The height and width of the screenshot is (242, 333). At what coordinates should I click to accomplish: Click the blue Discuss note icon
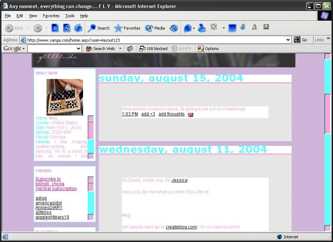point(232,28)
